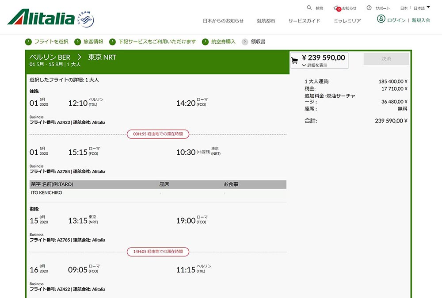Click the Alitalia logo
442x298 pixels.
(41, 18)
